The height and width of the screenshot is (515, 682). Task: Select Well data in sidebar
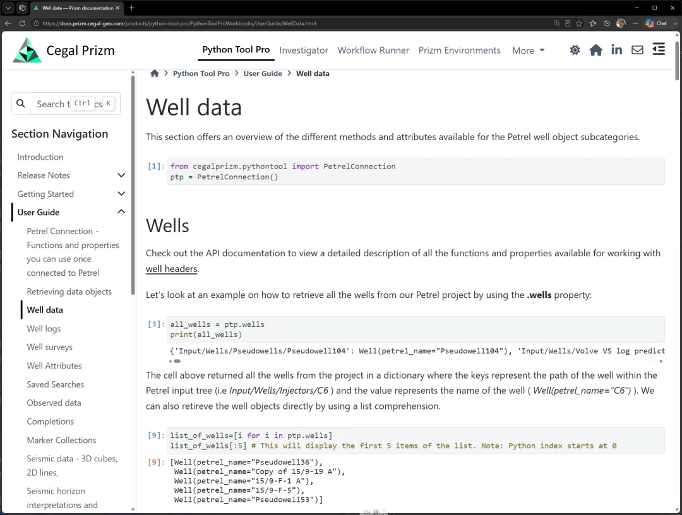click(x=45, y=310)
